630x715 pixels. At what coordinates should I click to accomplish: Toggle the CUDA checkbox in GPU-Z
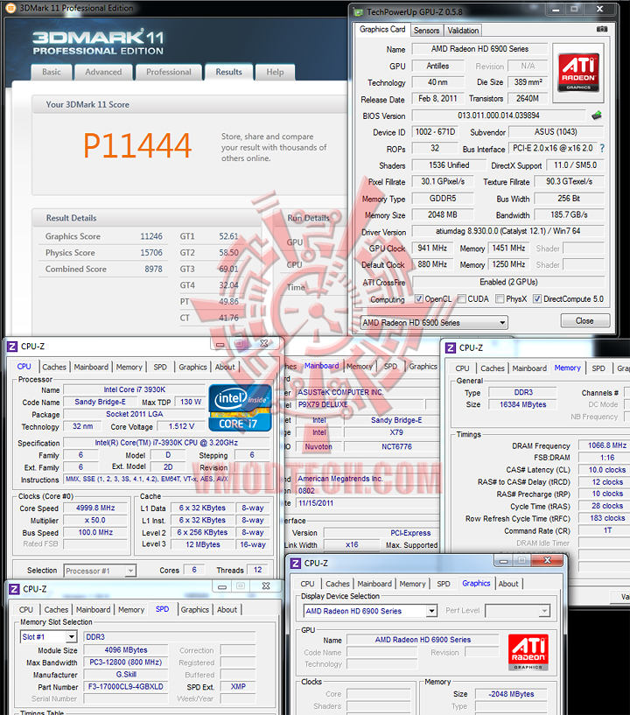pos(462,298)
